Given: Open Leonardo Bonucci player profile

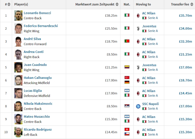Looking at the screenshot, I should 37,13.
